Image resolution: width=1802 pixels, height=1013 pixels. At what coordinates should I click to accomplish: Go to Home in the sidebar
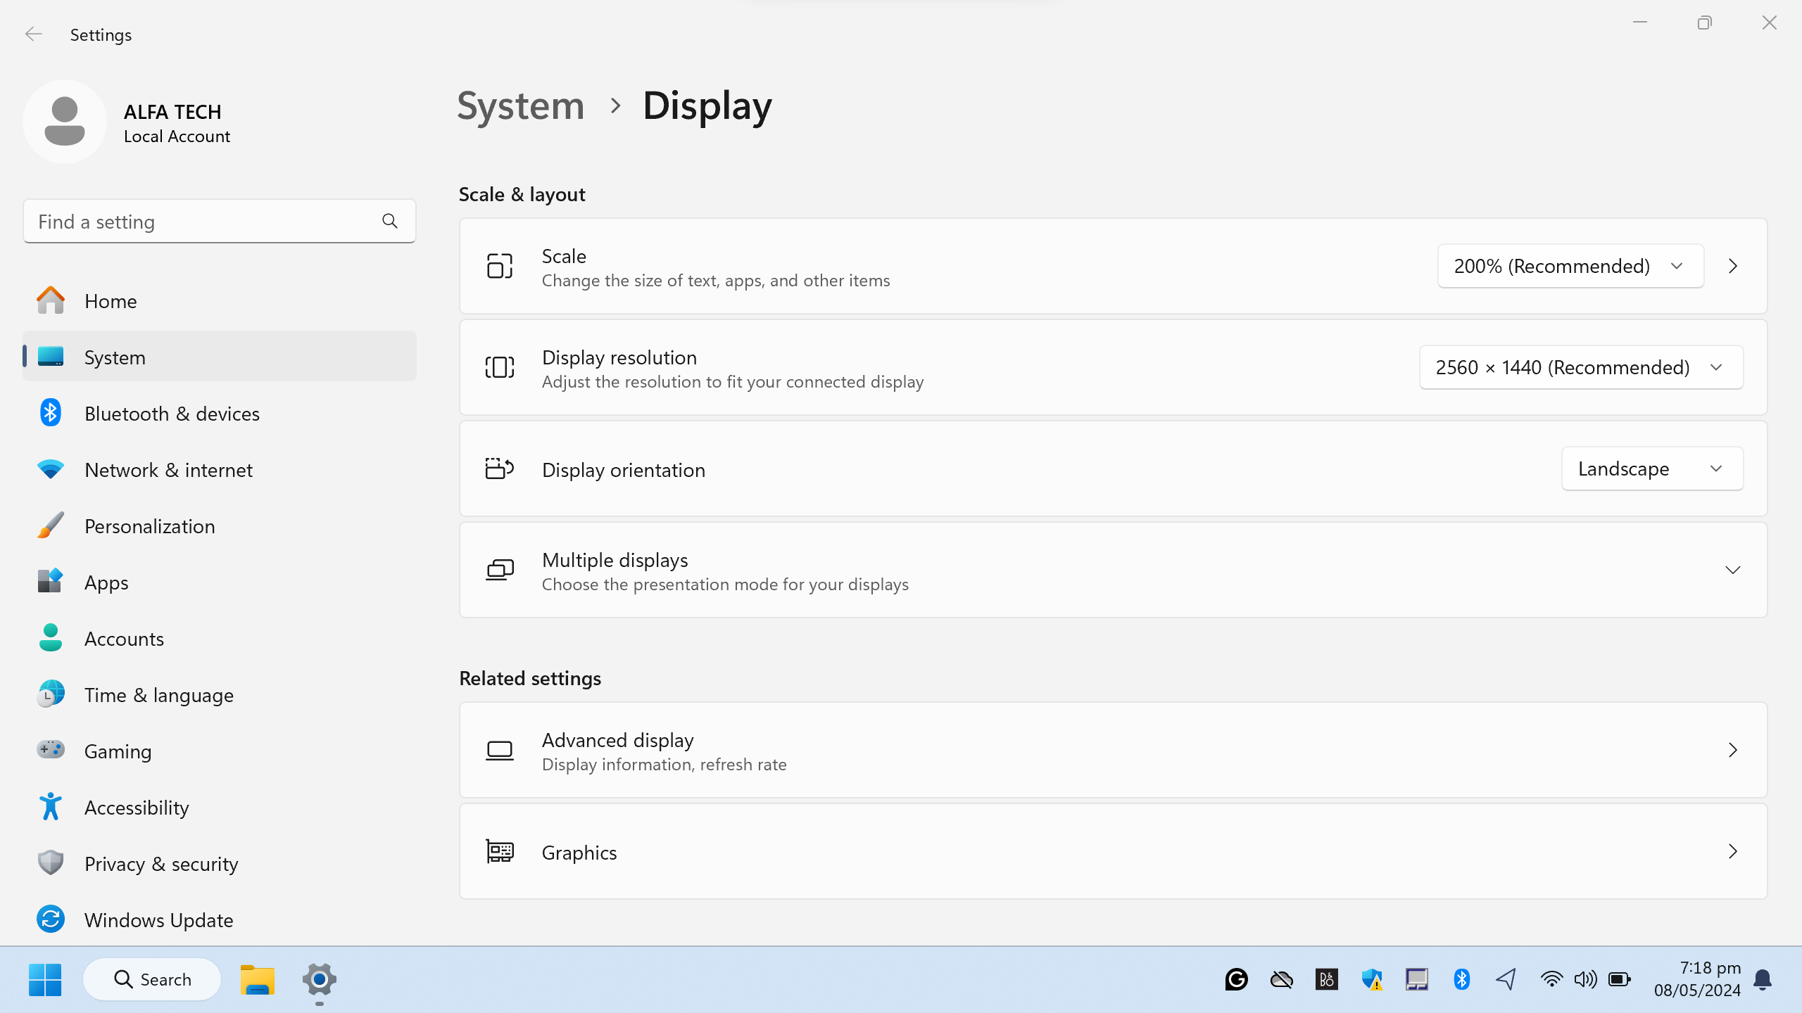pyautogui.click(x=220, y=300)
